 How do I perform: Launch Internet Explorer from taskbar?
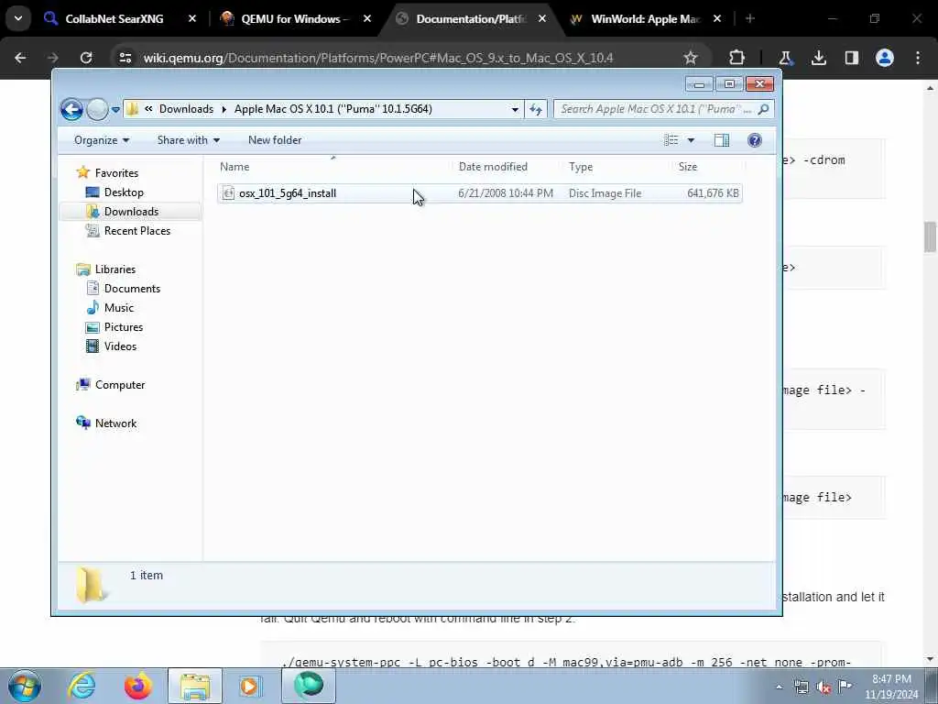82,686
